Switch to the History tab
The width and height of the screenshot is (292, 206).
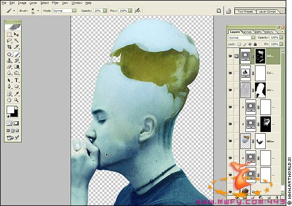(269, 32)
